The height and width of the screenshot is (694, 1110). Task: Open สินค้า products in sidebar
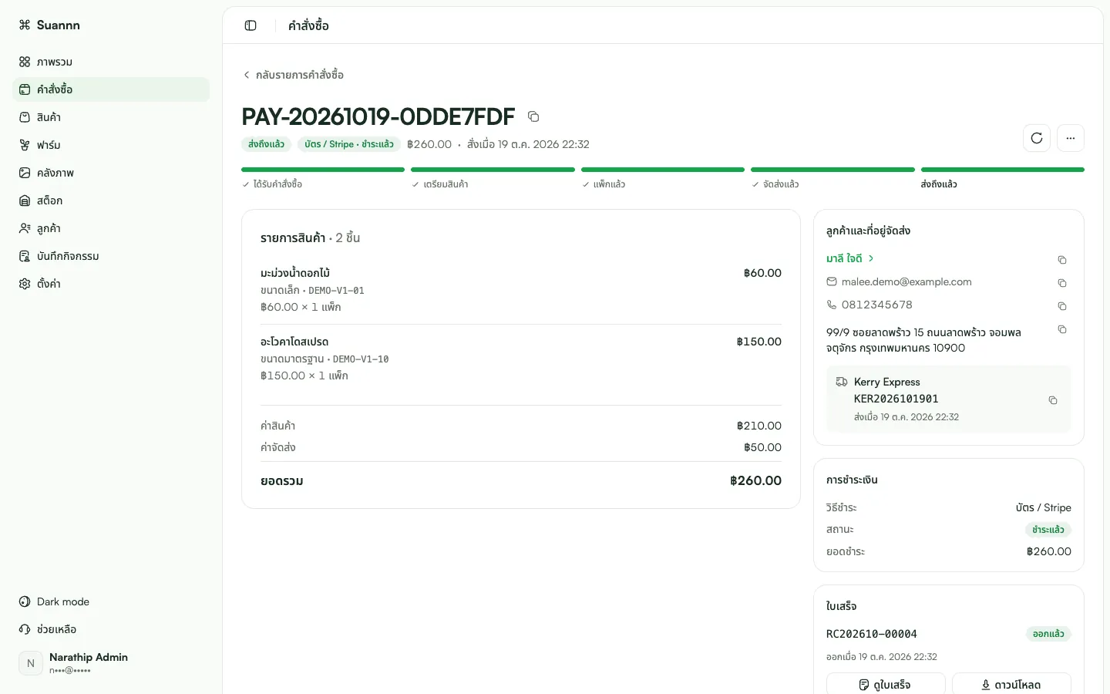coord(111,117)
